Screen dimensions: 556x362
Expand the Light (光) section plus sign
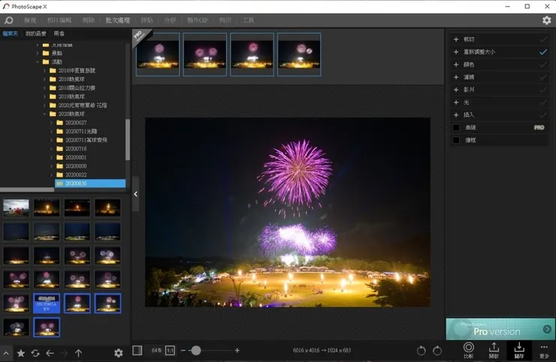point(456,102)
